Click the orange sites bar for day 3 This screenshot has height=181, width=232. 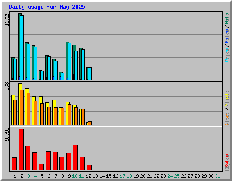(29, 109)
